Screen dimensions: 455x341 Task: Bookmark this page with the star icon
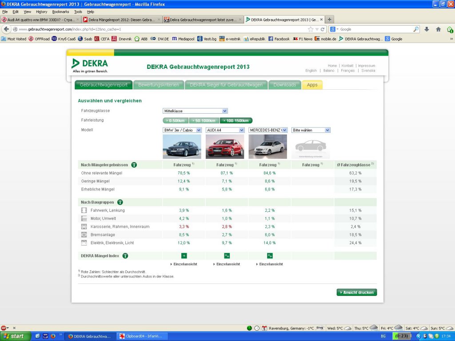(x=311, y=29)
